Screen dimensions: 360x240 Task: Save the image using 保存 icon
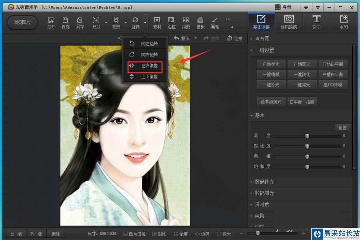click(66, 23)
